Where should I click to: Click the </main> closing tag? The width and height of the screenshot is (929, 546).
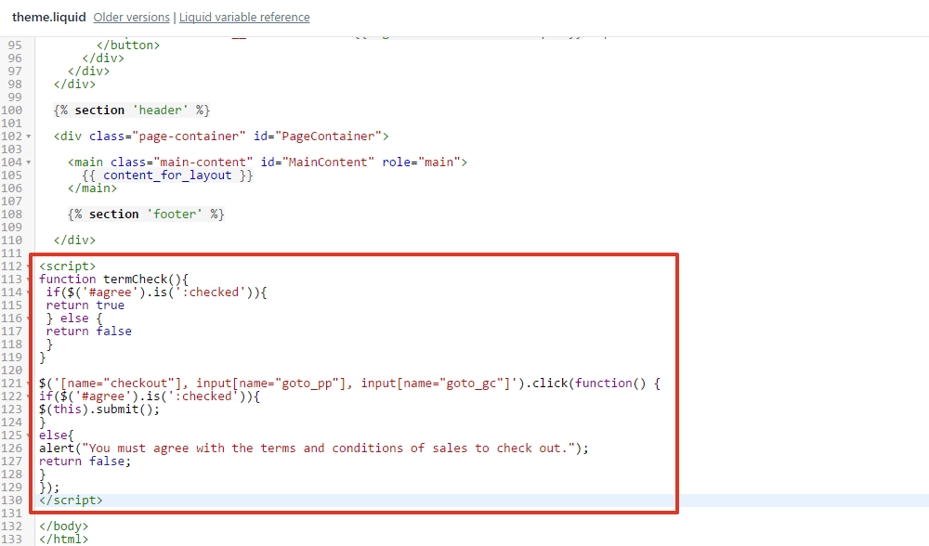[92, 188]
